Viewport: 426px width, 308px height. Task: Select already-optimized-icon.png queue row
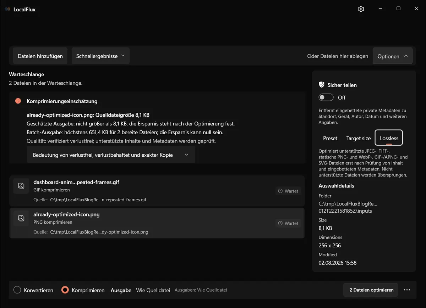click(x=157, y=223)
